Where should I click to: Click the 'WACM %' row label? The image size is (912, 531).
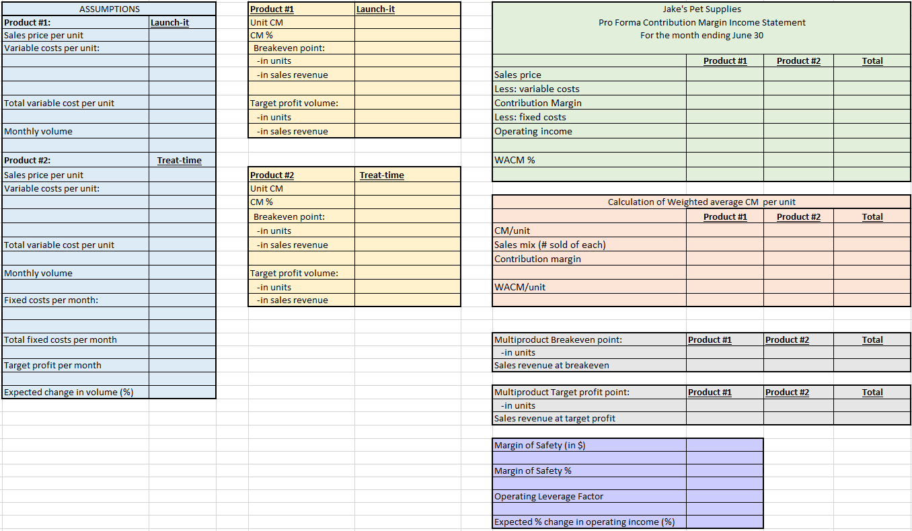tap(515, 160)
